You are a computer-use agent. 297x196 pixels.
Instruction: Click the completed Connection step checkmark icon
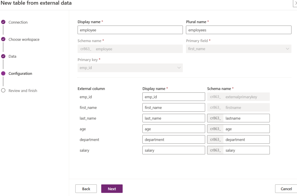click(3, 22)
